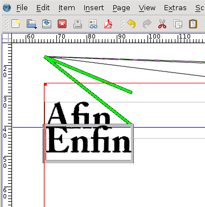
Task: Paste using the clipboard icon
Action: coord(193,24)
